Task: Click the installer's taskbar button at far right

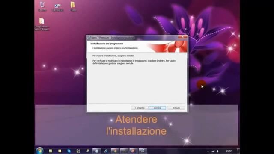Action: pyautogui.click(x=143, y=151)
